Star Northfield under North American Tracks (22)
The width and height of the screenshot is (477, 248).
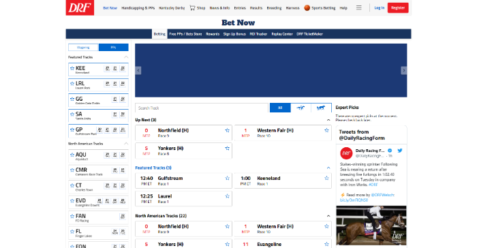pyautogui.click(x=227, y=226)
